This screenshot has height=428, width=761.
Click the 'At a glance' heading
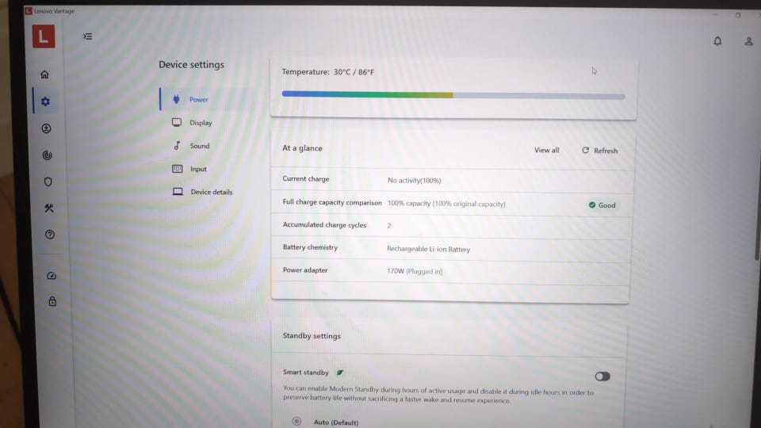click(x=302, y=148)
